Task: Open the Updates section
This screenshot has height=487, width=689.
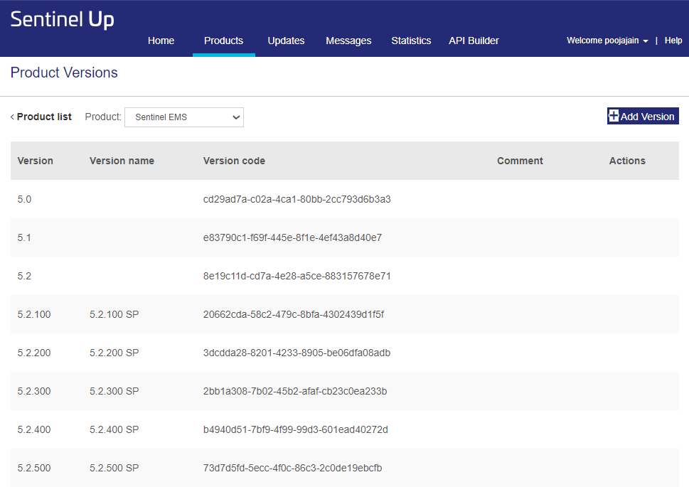Action: tap(286, 41)
